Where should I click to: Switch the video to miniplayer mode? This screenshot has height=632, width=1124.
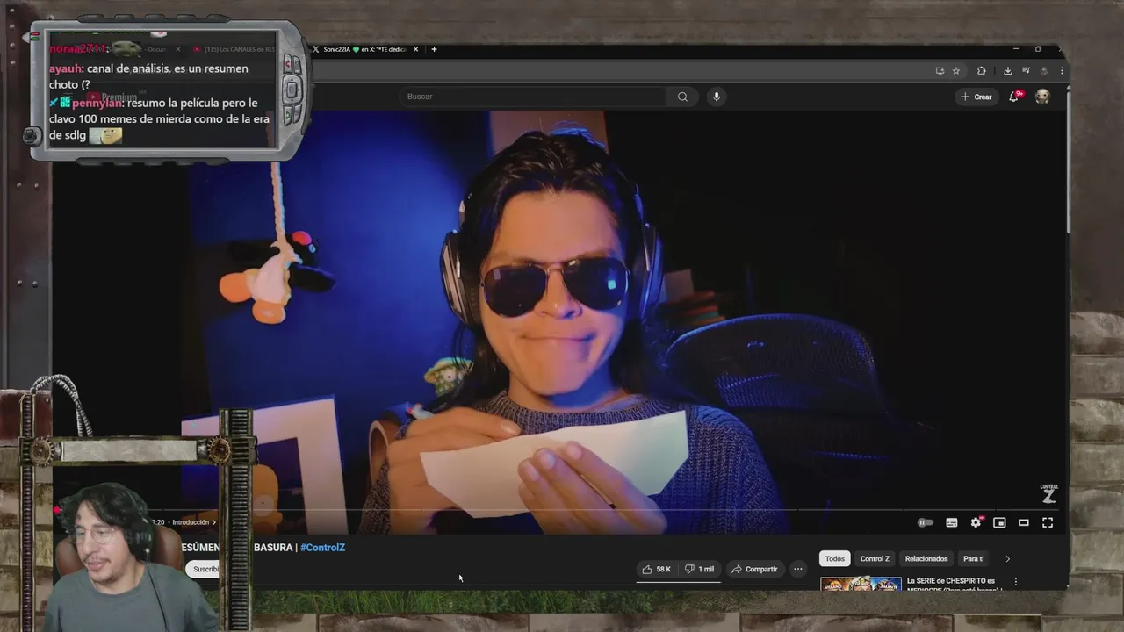click(x=999, y=522)
